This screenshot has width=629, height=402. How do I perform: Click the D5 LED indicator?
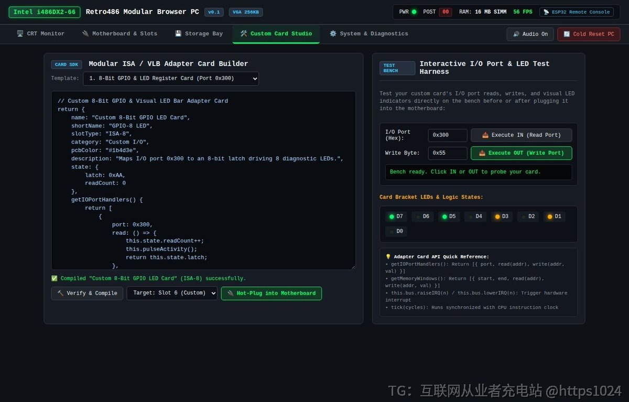point(449,216)
